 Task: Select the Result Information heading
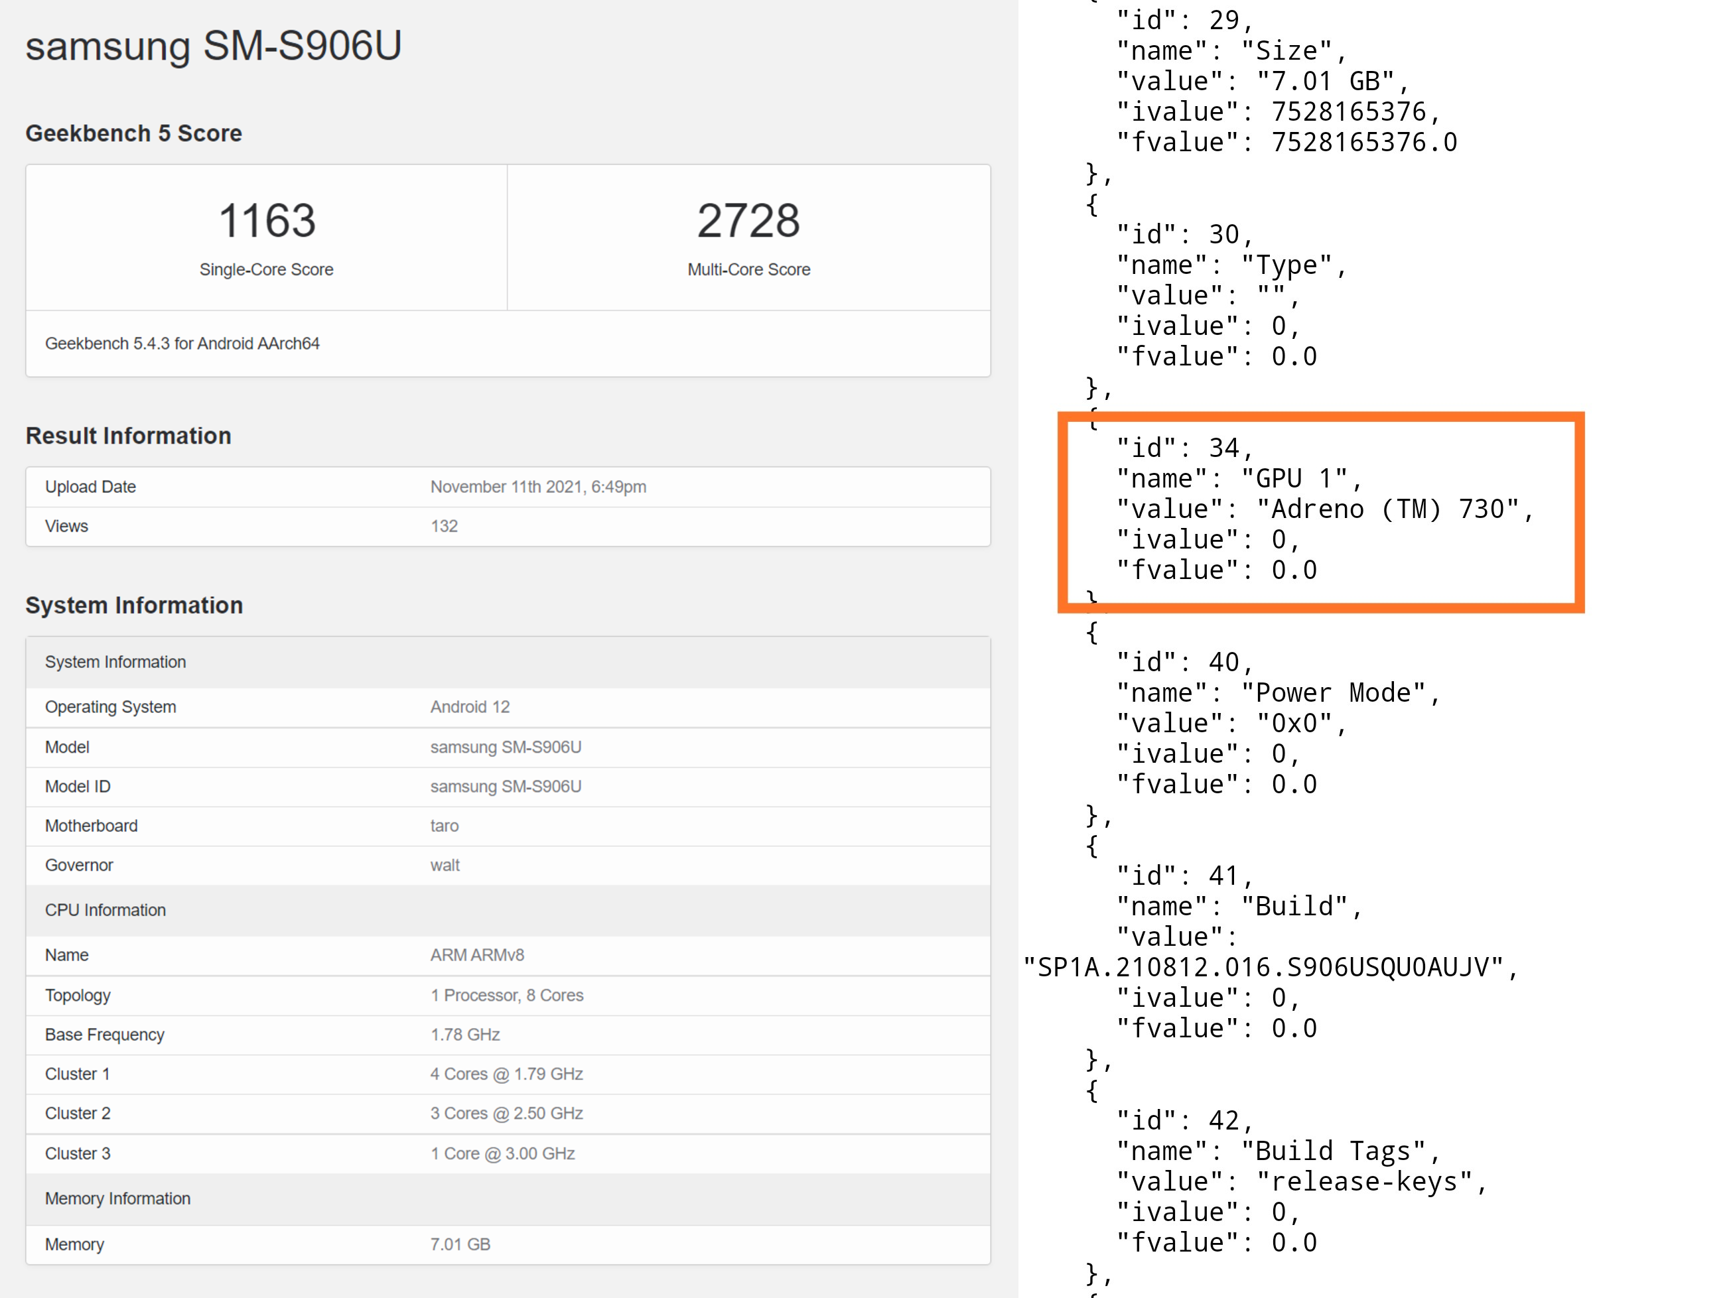(128, 436)
